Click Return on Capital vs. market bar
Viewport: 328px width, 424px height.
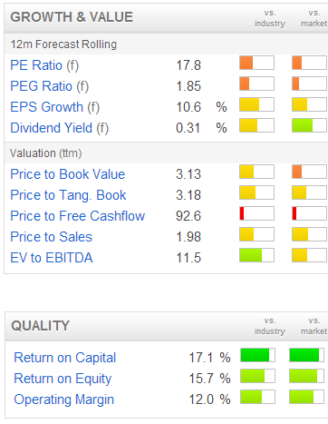pyautogui.click(x=306, y=355)
